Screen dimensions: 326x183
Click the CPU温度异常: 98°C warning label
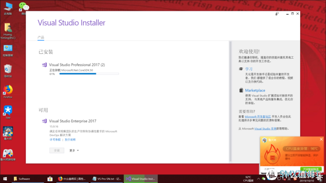pyautogui.click(x=302, y=149)
